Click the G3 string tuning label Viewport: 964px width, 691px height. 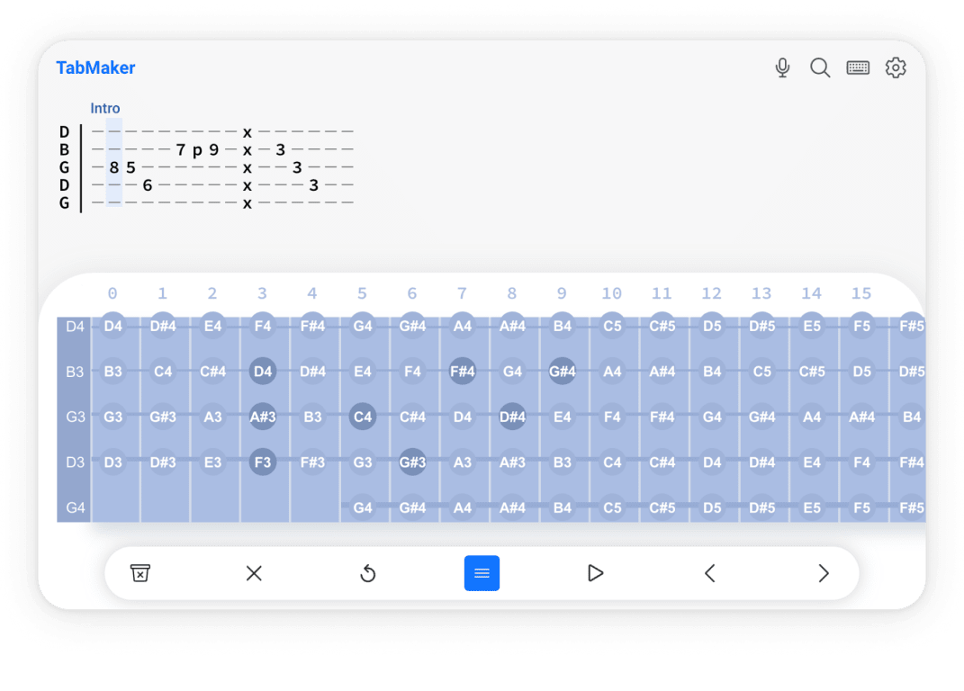click(x=75, y=417)
